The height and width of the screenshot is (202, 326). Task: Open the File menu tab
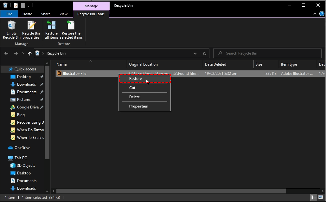coord(9,14)
